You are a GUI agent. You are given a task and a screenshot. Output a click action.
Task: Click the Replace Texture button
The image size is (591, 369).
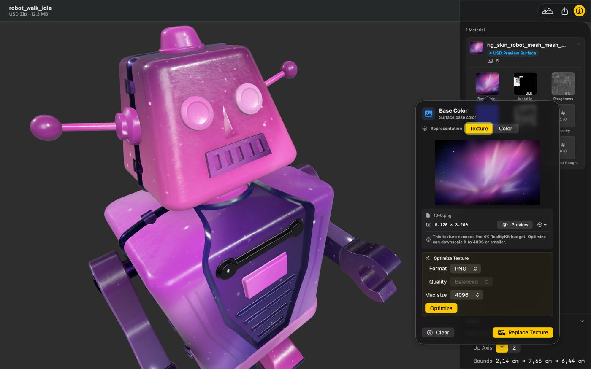pyautogui.click(x=523, y=332)
